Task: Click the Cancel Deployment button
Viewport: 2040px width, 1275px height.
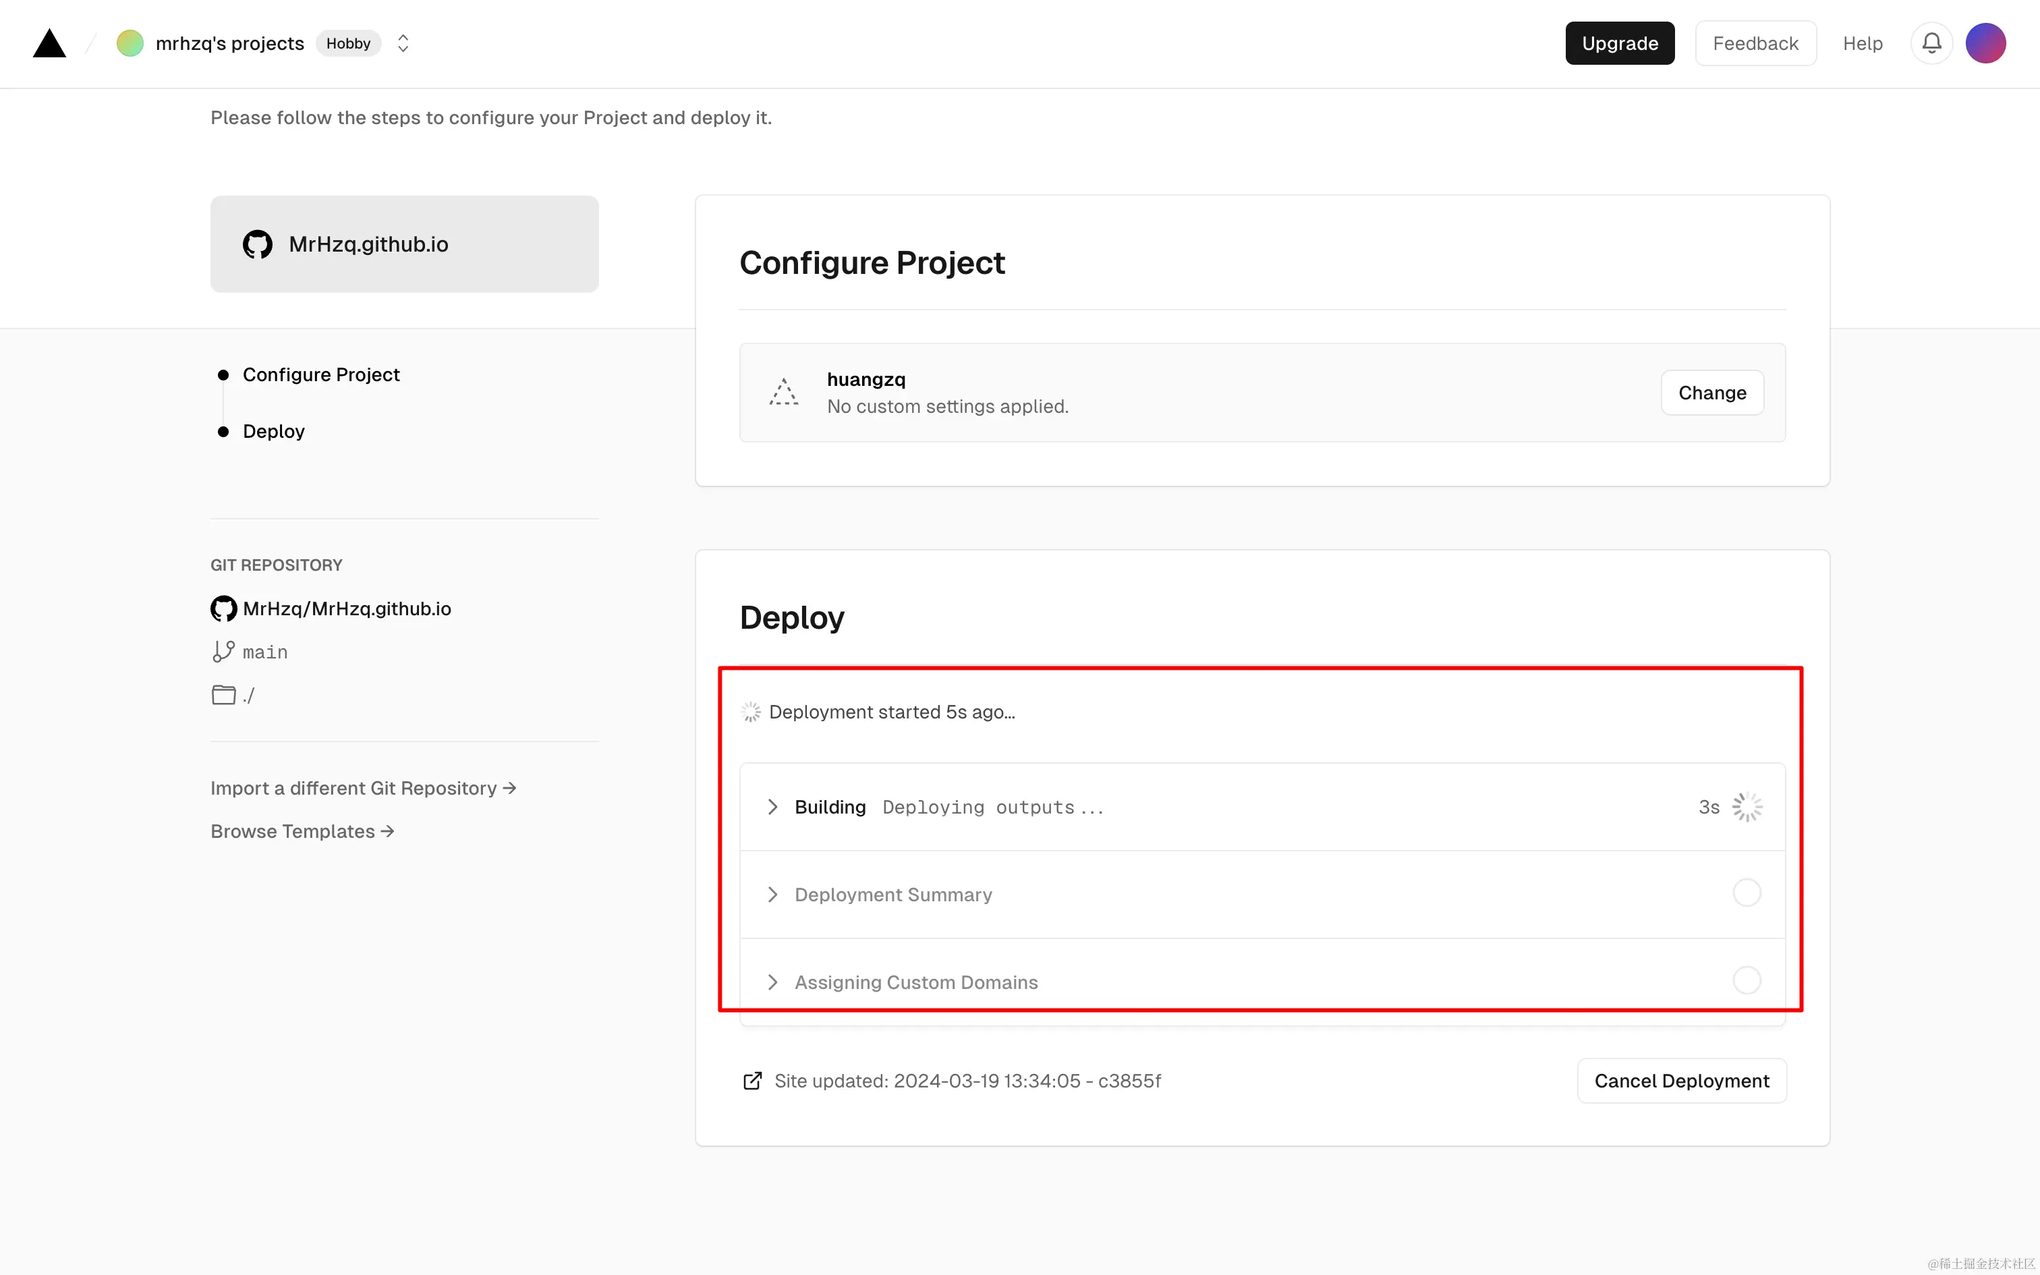Action: pos(1682,1081)
